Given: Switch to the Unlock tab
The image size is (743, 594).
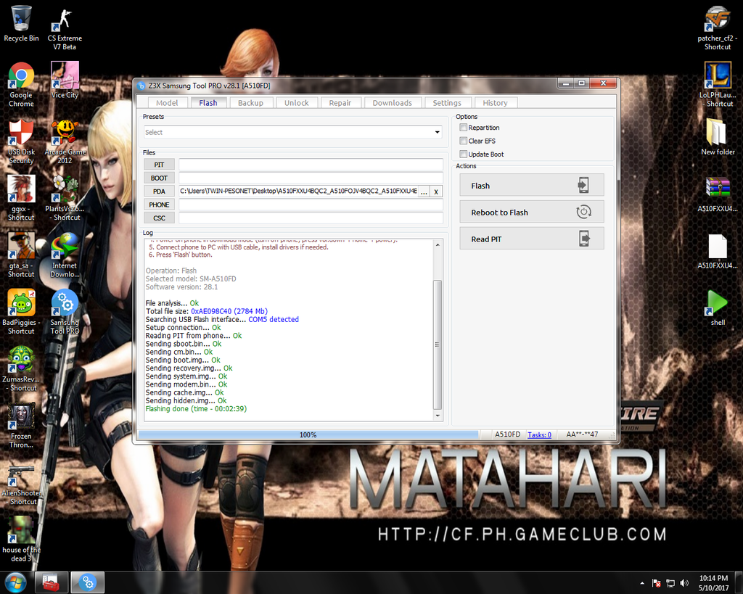Looking at the screenshot, I should pos(296,103).
